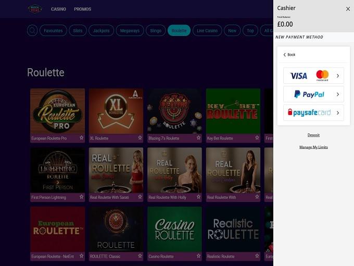Add Realistic Roulette to favourites star
Viewport: 354px width, 266px height.
[257, 256]
